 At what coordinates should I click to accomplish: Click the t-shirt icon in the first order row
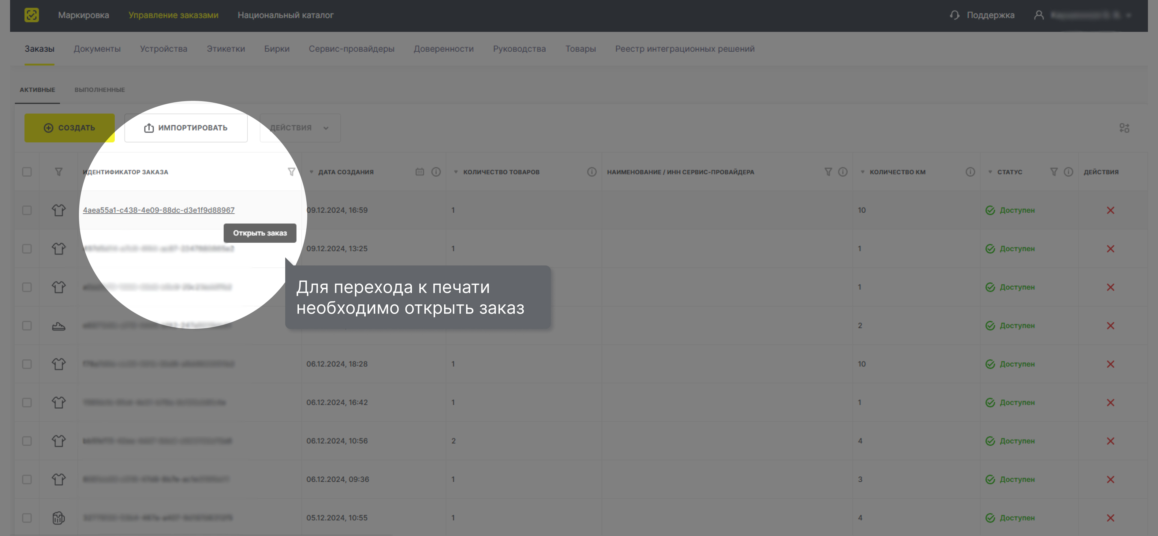point(58,210)
